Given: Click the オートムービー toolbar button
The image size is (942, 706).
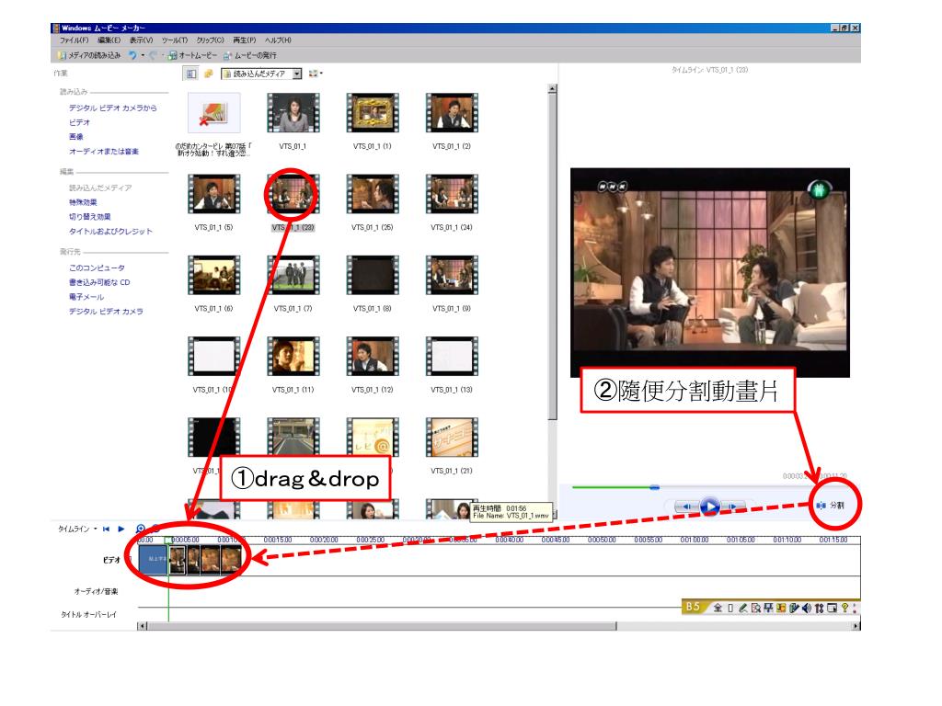Looking at the screenshot, I should 193,55.
